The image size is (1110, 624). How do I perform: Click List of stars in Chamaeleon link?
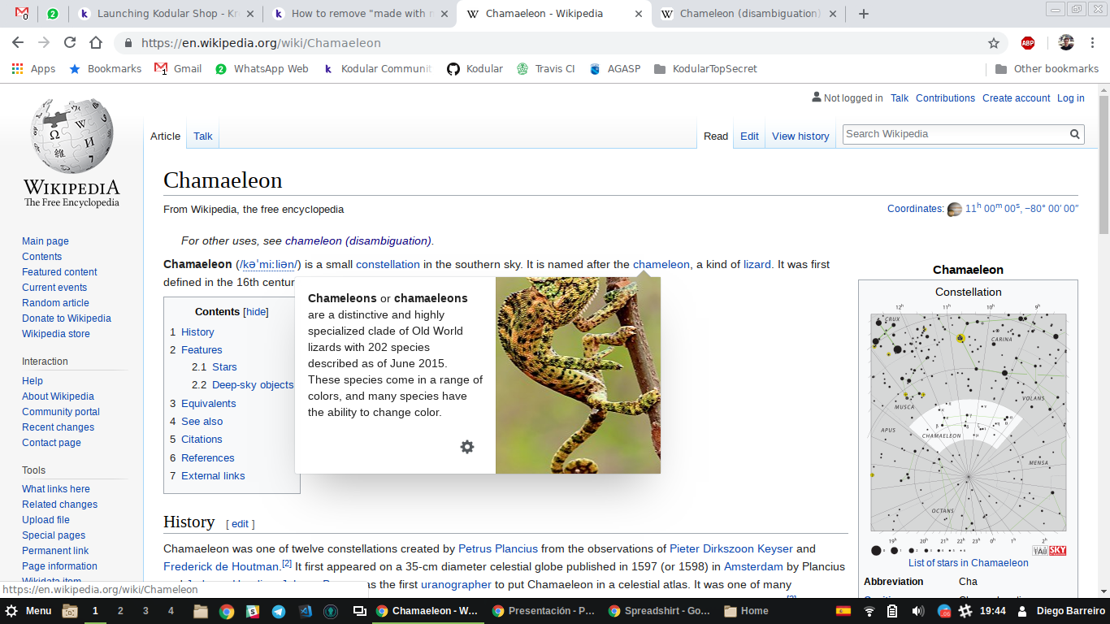968,563
